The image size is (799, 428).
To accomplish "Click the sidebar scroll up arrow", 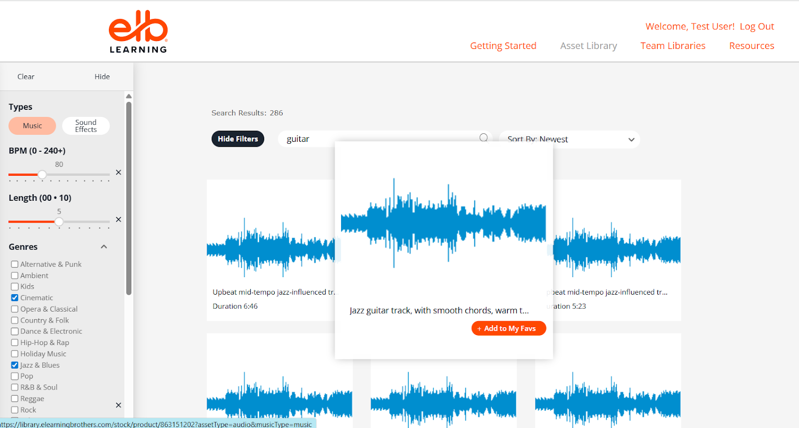I will pos(129,96).
